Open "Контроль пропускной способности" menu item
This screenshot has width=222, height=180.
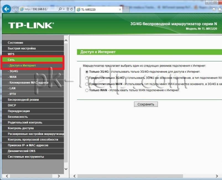click(33, 140)
